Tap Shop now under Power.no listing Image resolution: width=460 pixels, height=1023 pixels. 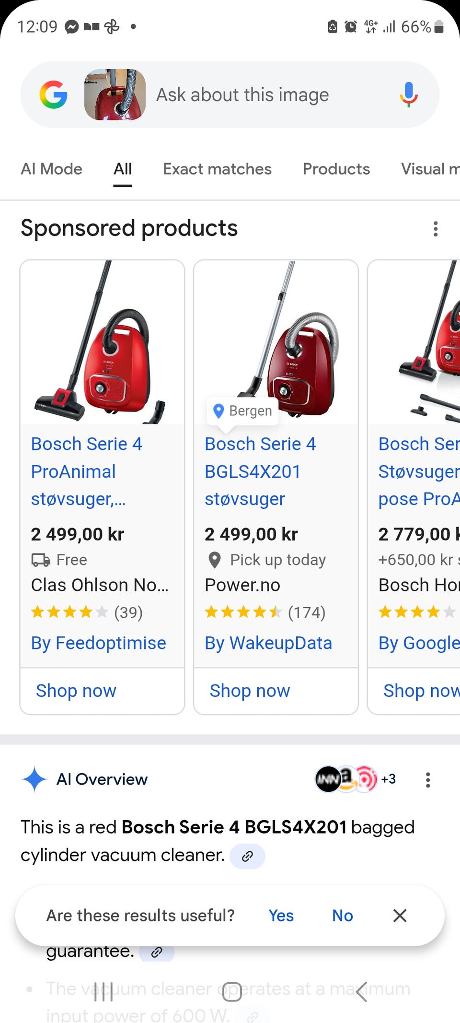(250, 691)
